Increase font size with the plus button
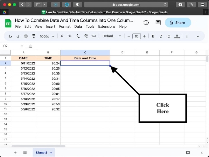209x157 pixels. [x=144, y=36]
